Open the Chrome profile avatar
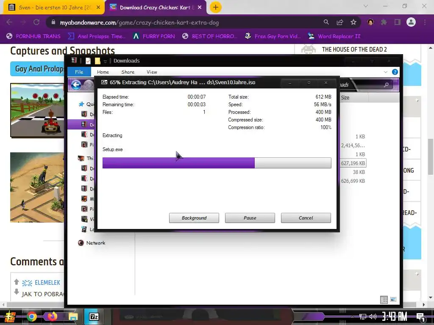Screen dimensions: 434x325 tap(411, 22)
